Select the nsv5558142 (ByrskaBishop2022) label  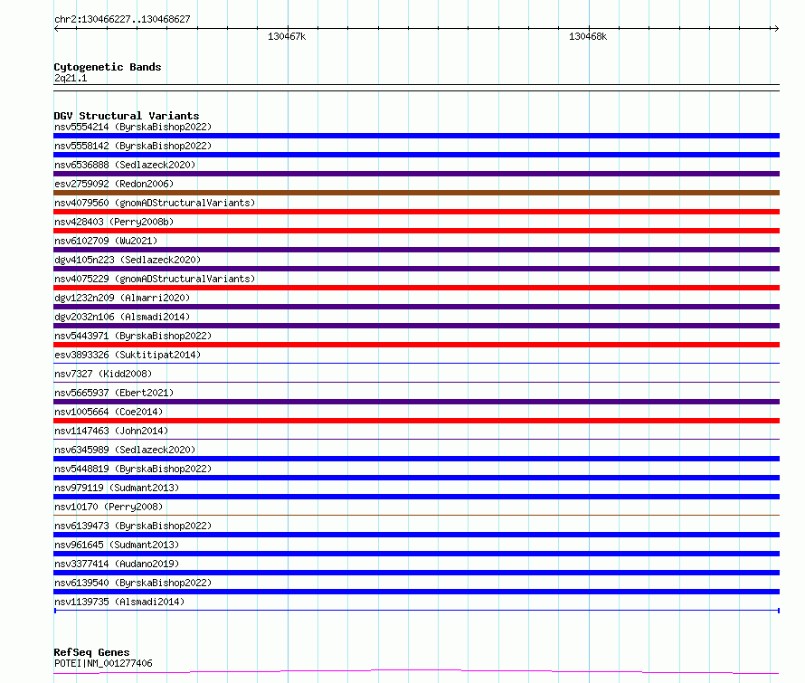coord(133,146)
